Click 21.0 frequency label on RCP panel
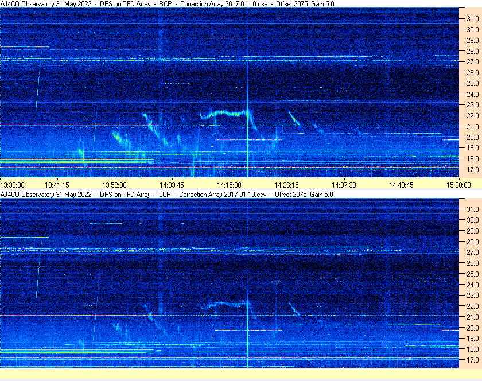482x381 pixels. (473, 127)
